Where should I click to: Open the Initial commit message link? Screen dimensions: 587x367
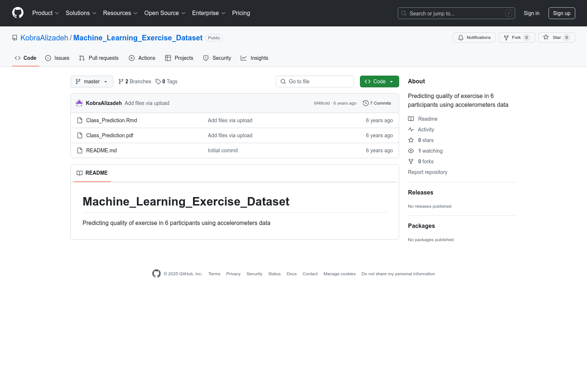point(223,150)
